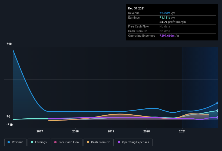
Task: Toggle the Revenue series legend button
Action: point(15,142)
